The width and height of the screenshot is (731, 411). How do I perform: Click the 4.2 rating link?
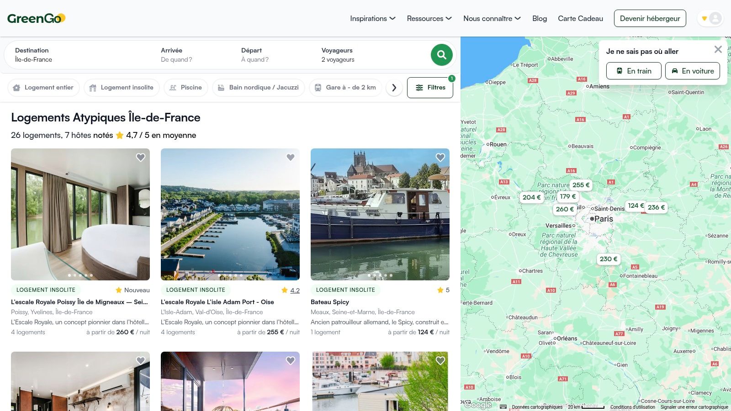click(295, 290)
